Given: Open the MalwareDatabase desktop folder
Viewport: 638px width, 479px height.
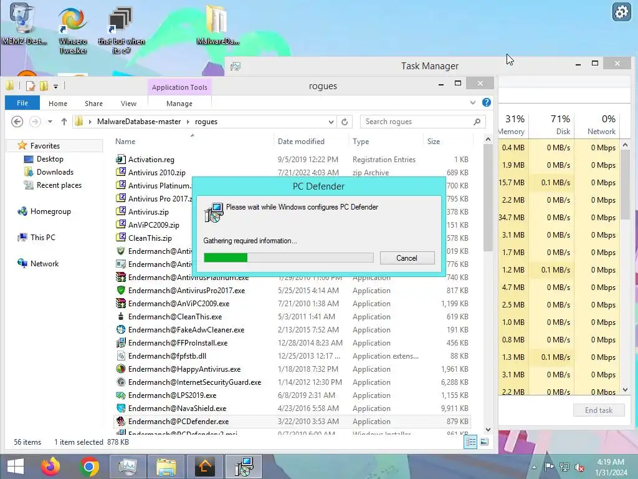Looking at the screenshot, I should point(217,24).
